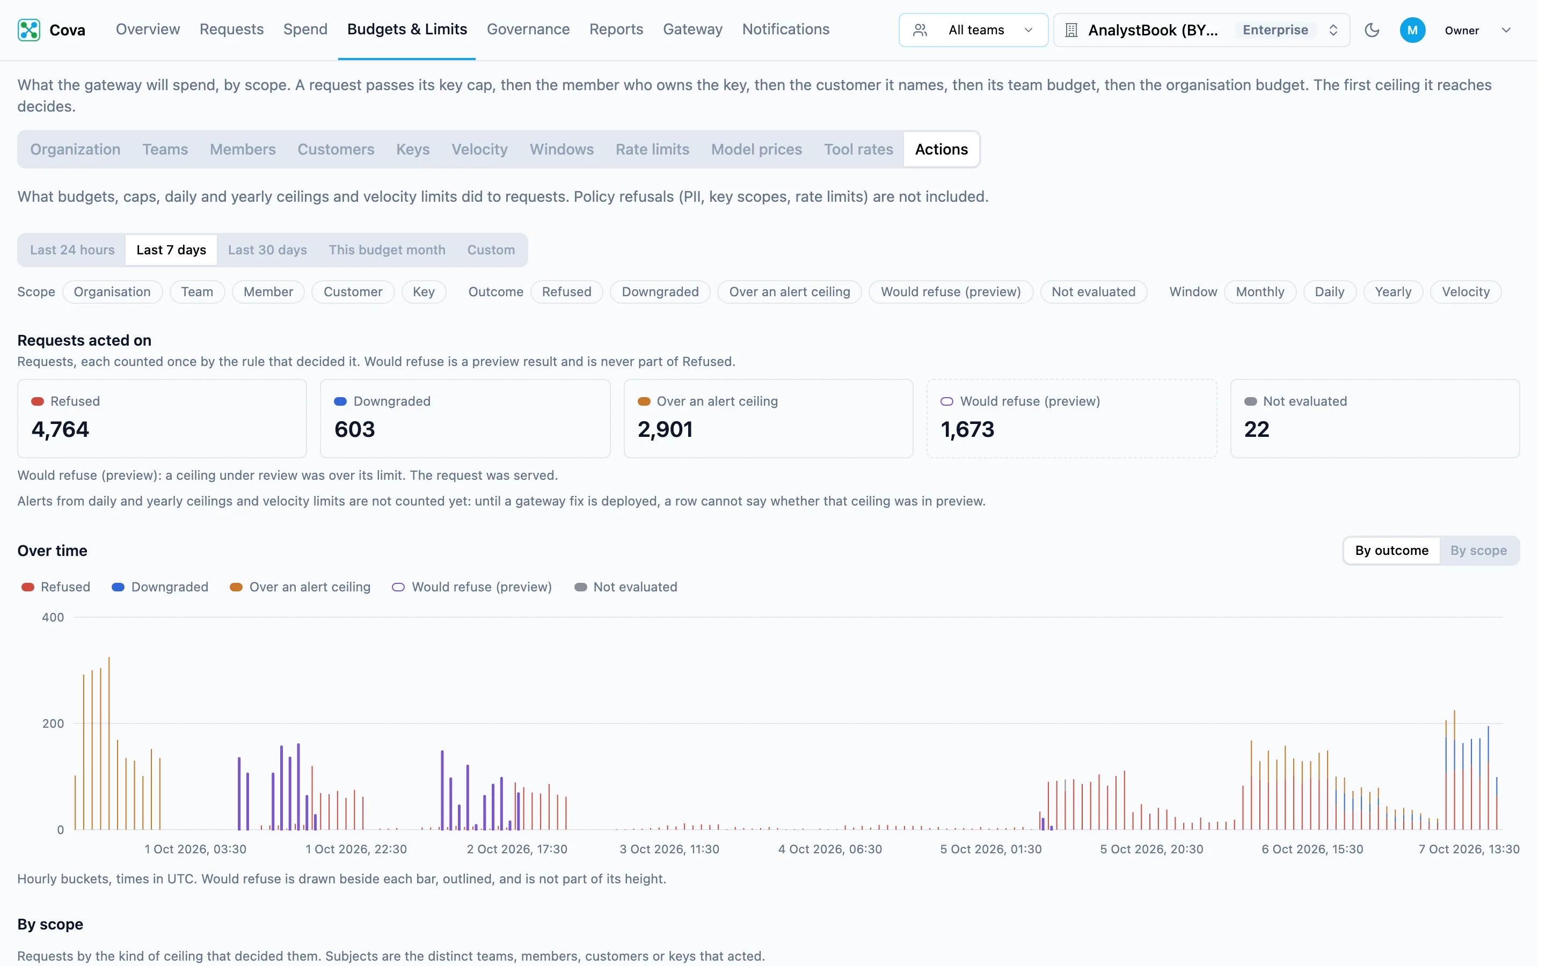Screen dimensions: 1546x966
Task: Toggle the Downgraded outcome filter chip
Action: [660, 292]
